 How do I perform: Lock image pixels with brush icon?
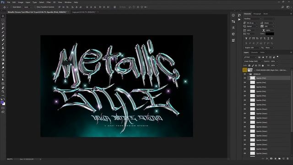point(253,66)
